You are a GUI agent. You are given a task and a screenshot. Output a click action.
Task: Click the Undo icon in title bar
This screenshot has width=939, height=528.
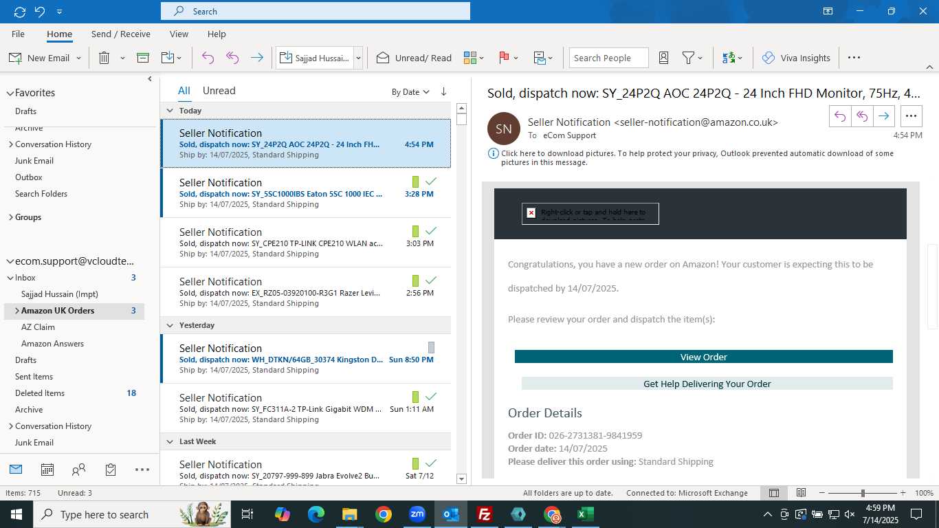[40, 12]
